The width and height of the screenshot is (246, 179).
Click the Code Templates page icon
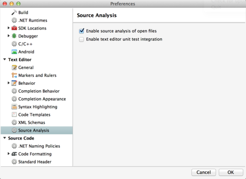pos(14,114)
